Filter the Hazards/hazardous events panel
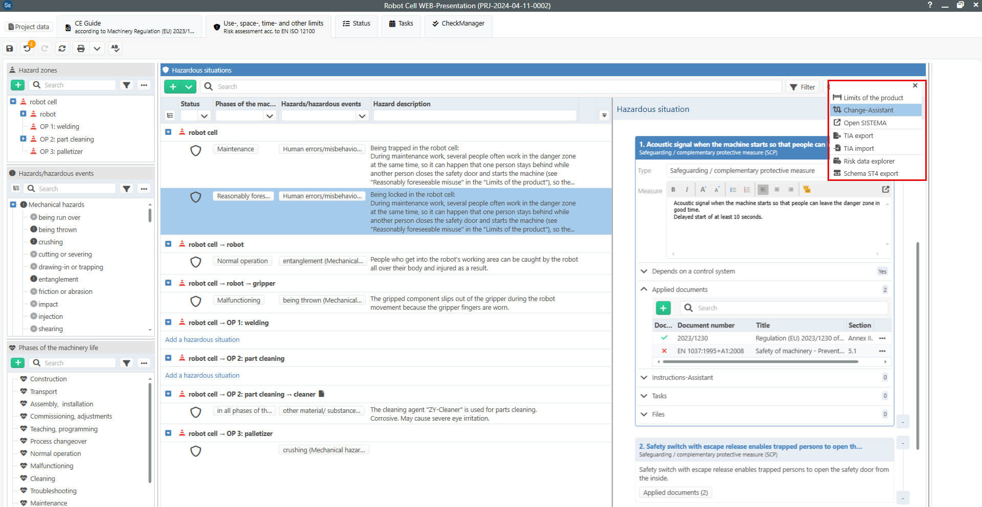Screen dimensions: 982x507 click(x=126, y=189)
